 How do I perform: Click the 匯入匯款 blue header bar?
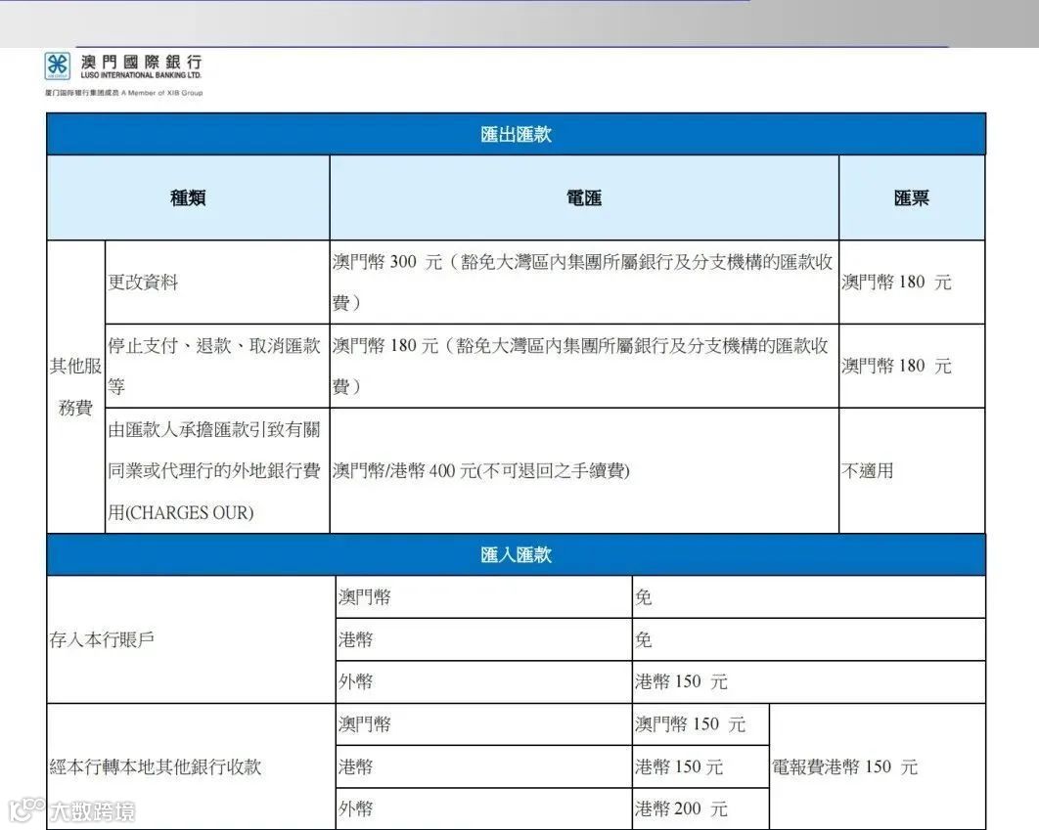pos(517,554)
